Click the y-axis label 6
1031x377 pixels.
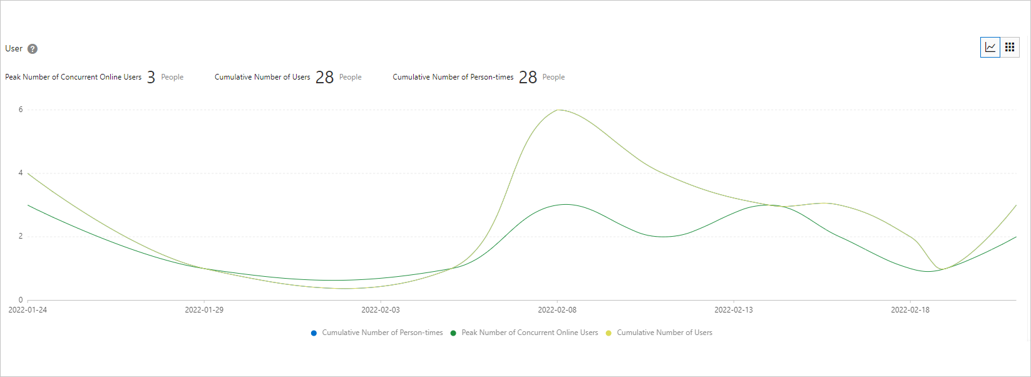click(21, 110)
